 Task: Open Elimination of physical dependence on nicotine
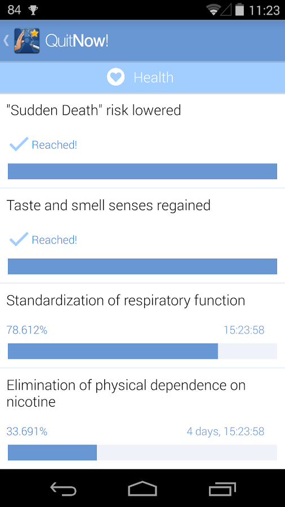tap(142, 419)
